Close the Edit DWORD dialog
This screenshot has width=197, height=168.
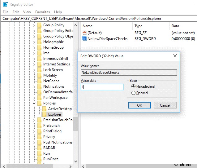coord(175,56)
